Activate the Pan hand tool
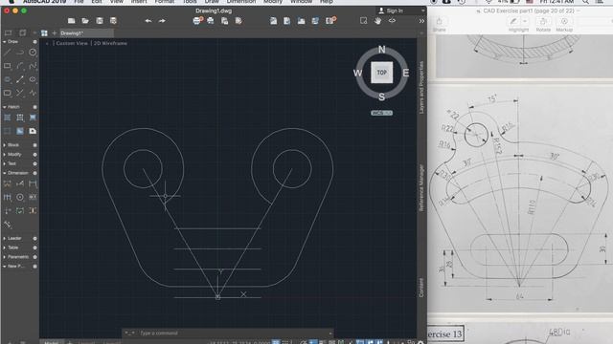 [377, 21]
